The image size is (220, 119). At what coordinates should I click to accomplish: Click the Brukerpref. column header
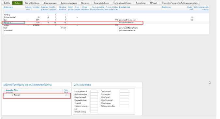click(x=190, y=8)
